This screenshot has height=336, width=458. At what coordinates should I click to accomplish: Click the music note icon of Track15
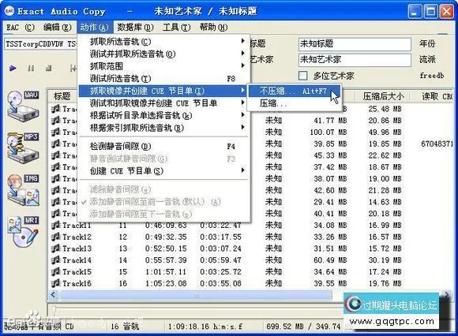[x=56, y=271]
